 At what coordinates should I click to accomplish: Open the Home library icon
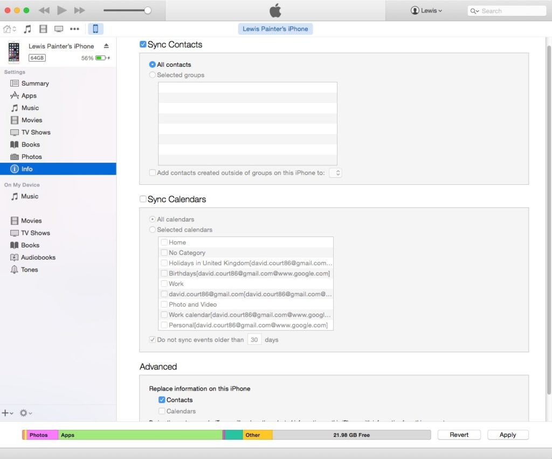[10, 29]
